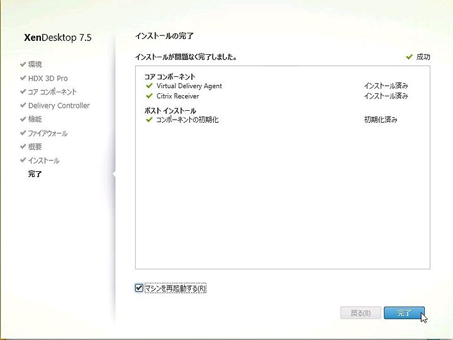Click the 初期化済み status text
Image resolution: width=453 pixels, height=340 pixels.
click(381, 120)
